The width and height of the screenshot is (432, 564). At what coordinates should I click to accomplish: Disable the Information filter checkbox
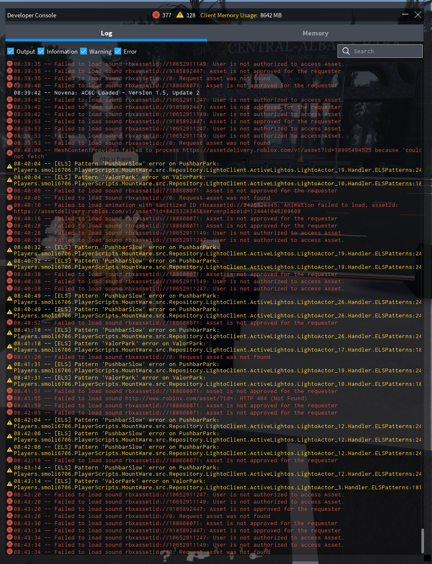pyautogui.click(x=41, y=51)
